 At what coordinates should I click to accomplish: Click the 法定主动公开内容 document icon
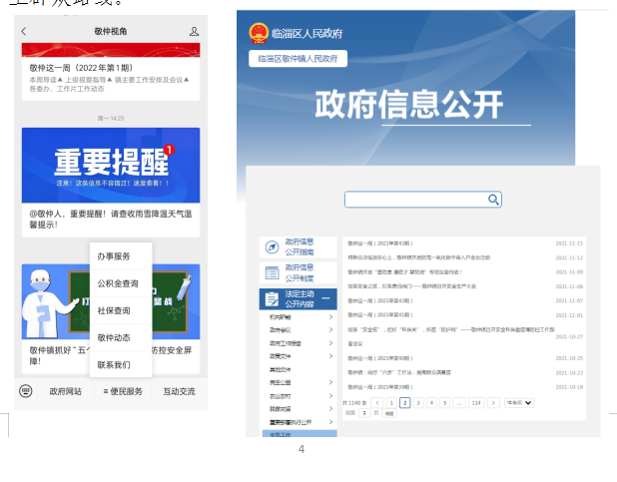[x=271, y=298]
